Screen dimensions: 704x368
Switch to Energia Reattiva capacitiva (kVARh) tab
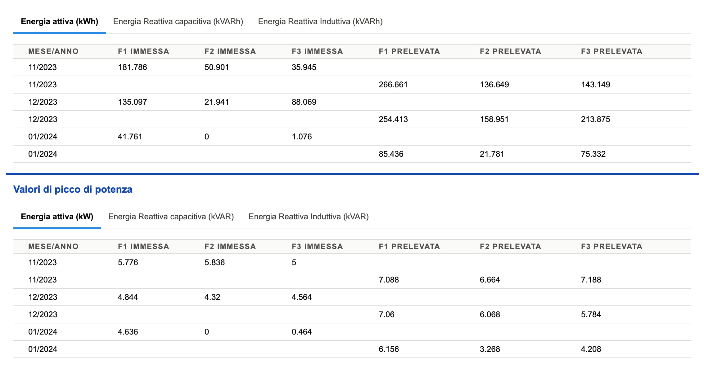[178, 21]
